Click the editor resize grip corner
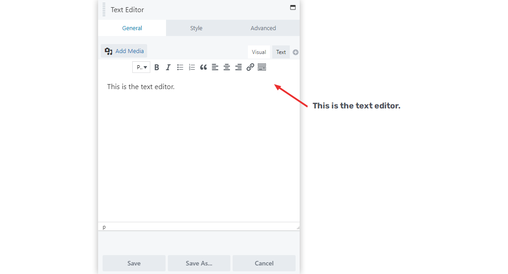The height and width of the screenshot is (274, 508). pos(298,228)
